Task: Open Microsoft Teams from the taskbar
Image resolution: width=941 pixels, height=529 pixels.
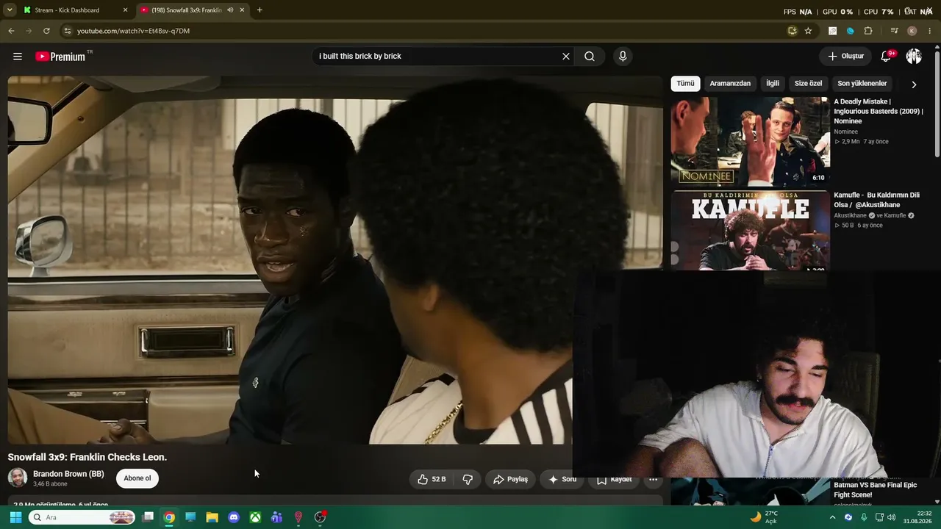Action: point(276,517)
